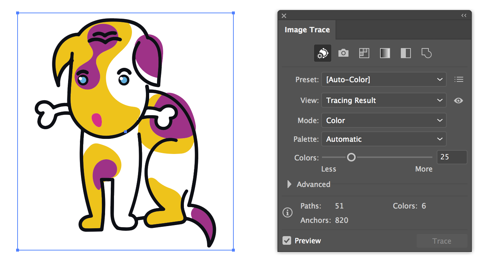Select the High Color camera icon

pyautogui.click(x=343, y=53)
